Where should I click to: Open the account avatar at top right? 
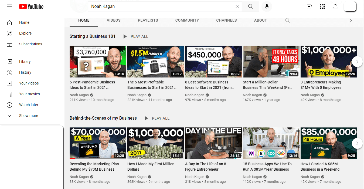350,6
